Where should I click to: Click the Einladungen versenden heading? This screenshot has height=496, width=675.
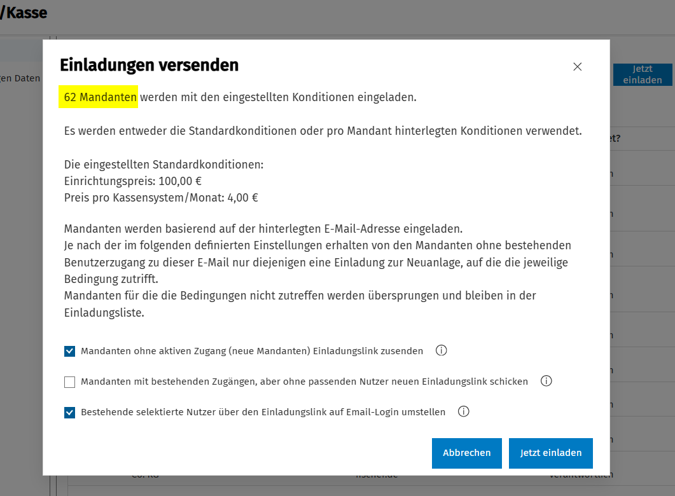[149, 65]
